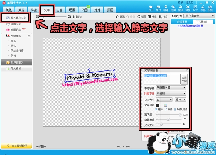Viewport: 216px width, 155px height.
Task: Switch to the 拼图 tab
Action: click(x=110, y=10)
